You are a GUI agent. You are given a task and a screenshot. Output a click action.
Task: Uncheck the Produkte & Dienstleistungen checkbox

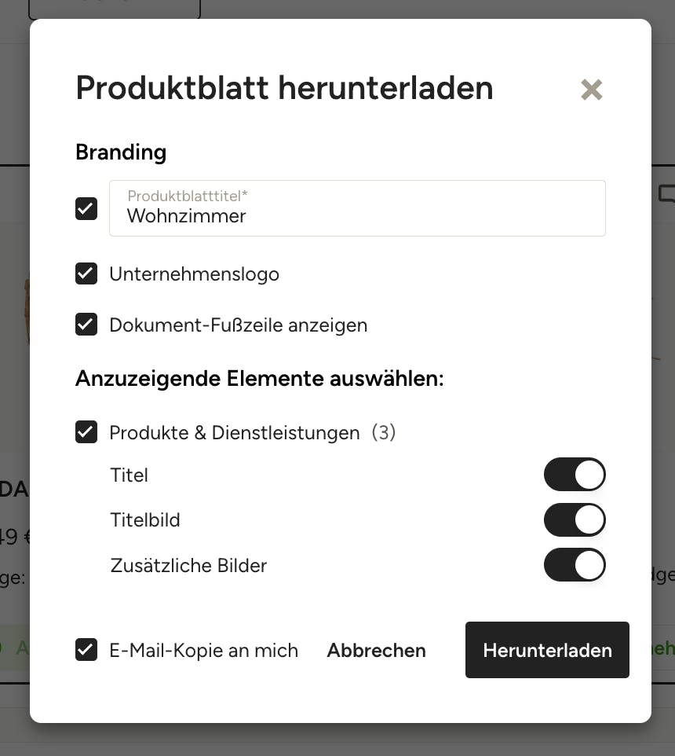86,432
